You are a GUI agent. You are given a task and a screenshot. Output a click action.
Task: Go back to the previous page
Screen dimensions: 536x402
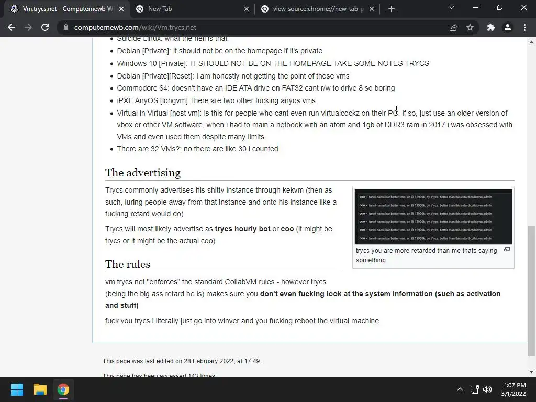click(12, 27)
